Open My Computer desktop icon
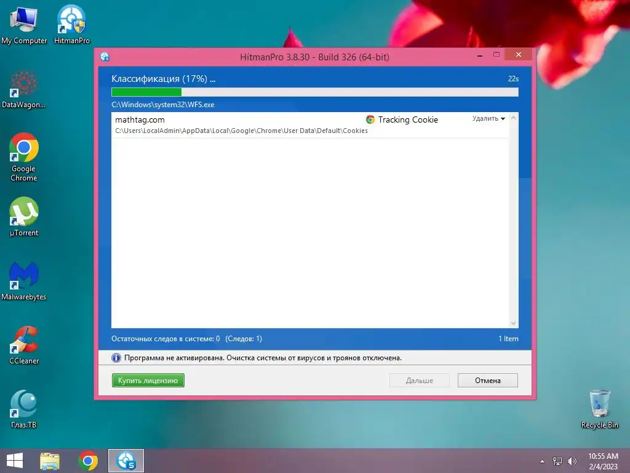This screenshot has height=473, width=630. tap(24, 24)
